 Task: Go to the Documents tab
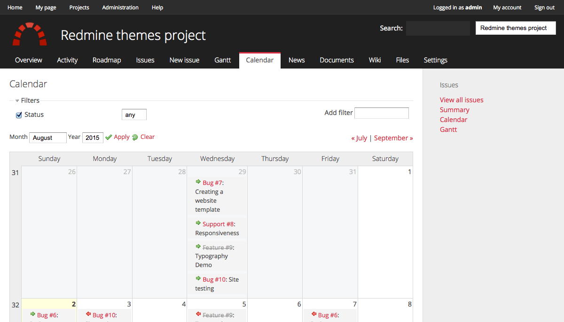coord(337,60)
